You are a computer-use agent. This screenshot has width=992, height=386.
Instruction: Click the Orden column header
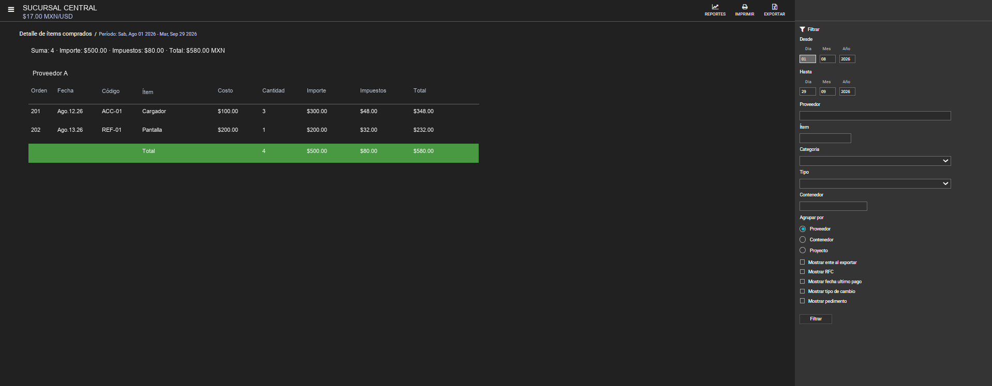coord(39,91)
